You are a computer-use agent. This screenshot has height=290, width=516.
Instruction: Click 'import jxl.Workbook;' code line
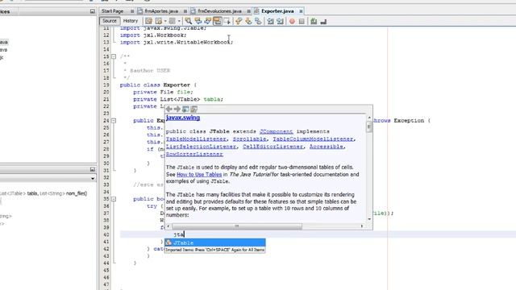(x=153, y=35)
